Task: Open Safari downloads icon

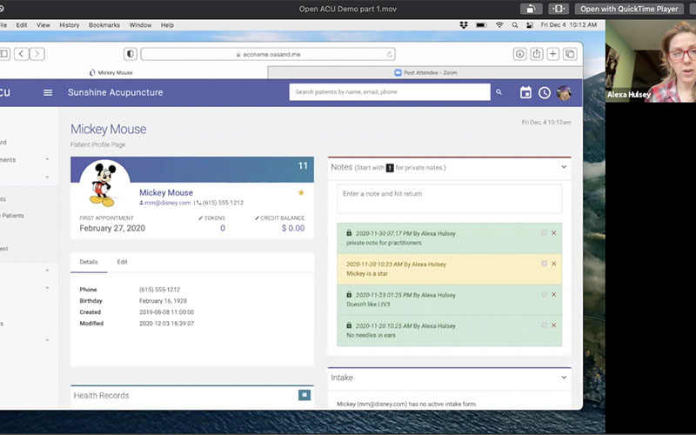Action: click(519, 54)
